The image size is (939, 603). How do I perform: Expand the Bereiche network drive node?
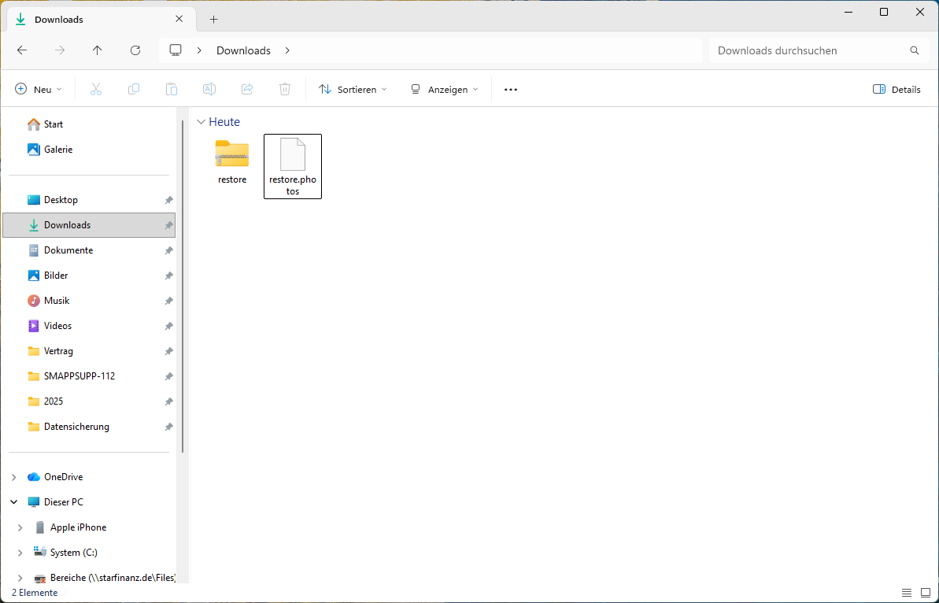click(x=20, y=578)
